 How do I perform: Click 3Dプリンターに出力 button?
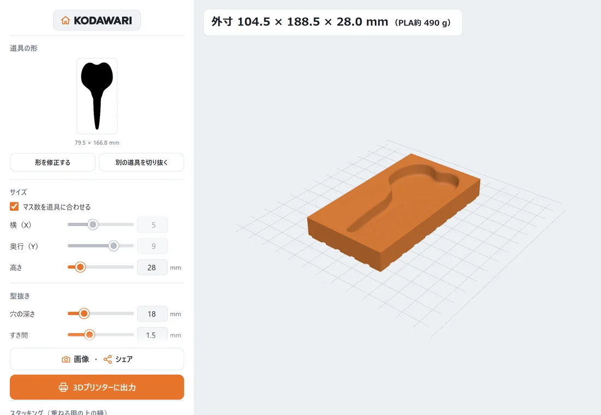pyautogui.click(x=97, y=387)
